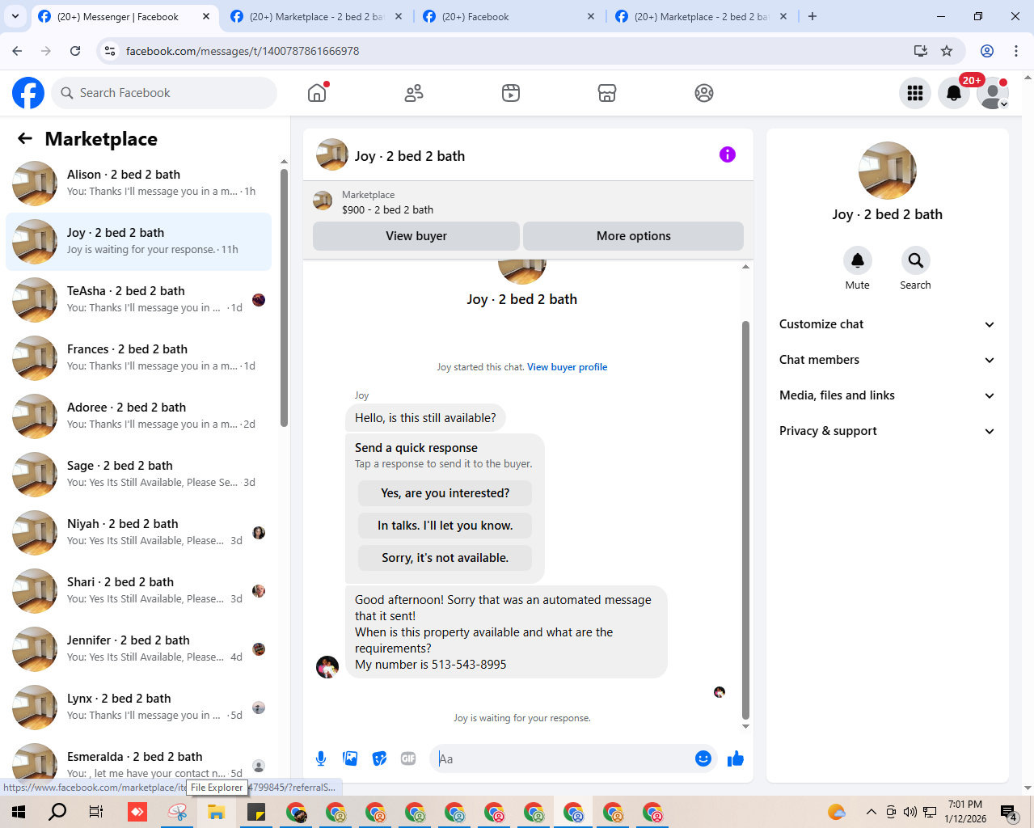The image size is (1034, 828).
Task: Expand Media, files and links section
Action: click(x=887, y=395)
